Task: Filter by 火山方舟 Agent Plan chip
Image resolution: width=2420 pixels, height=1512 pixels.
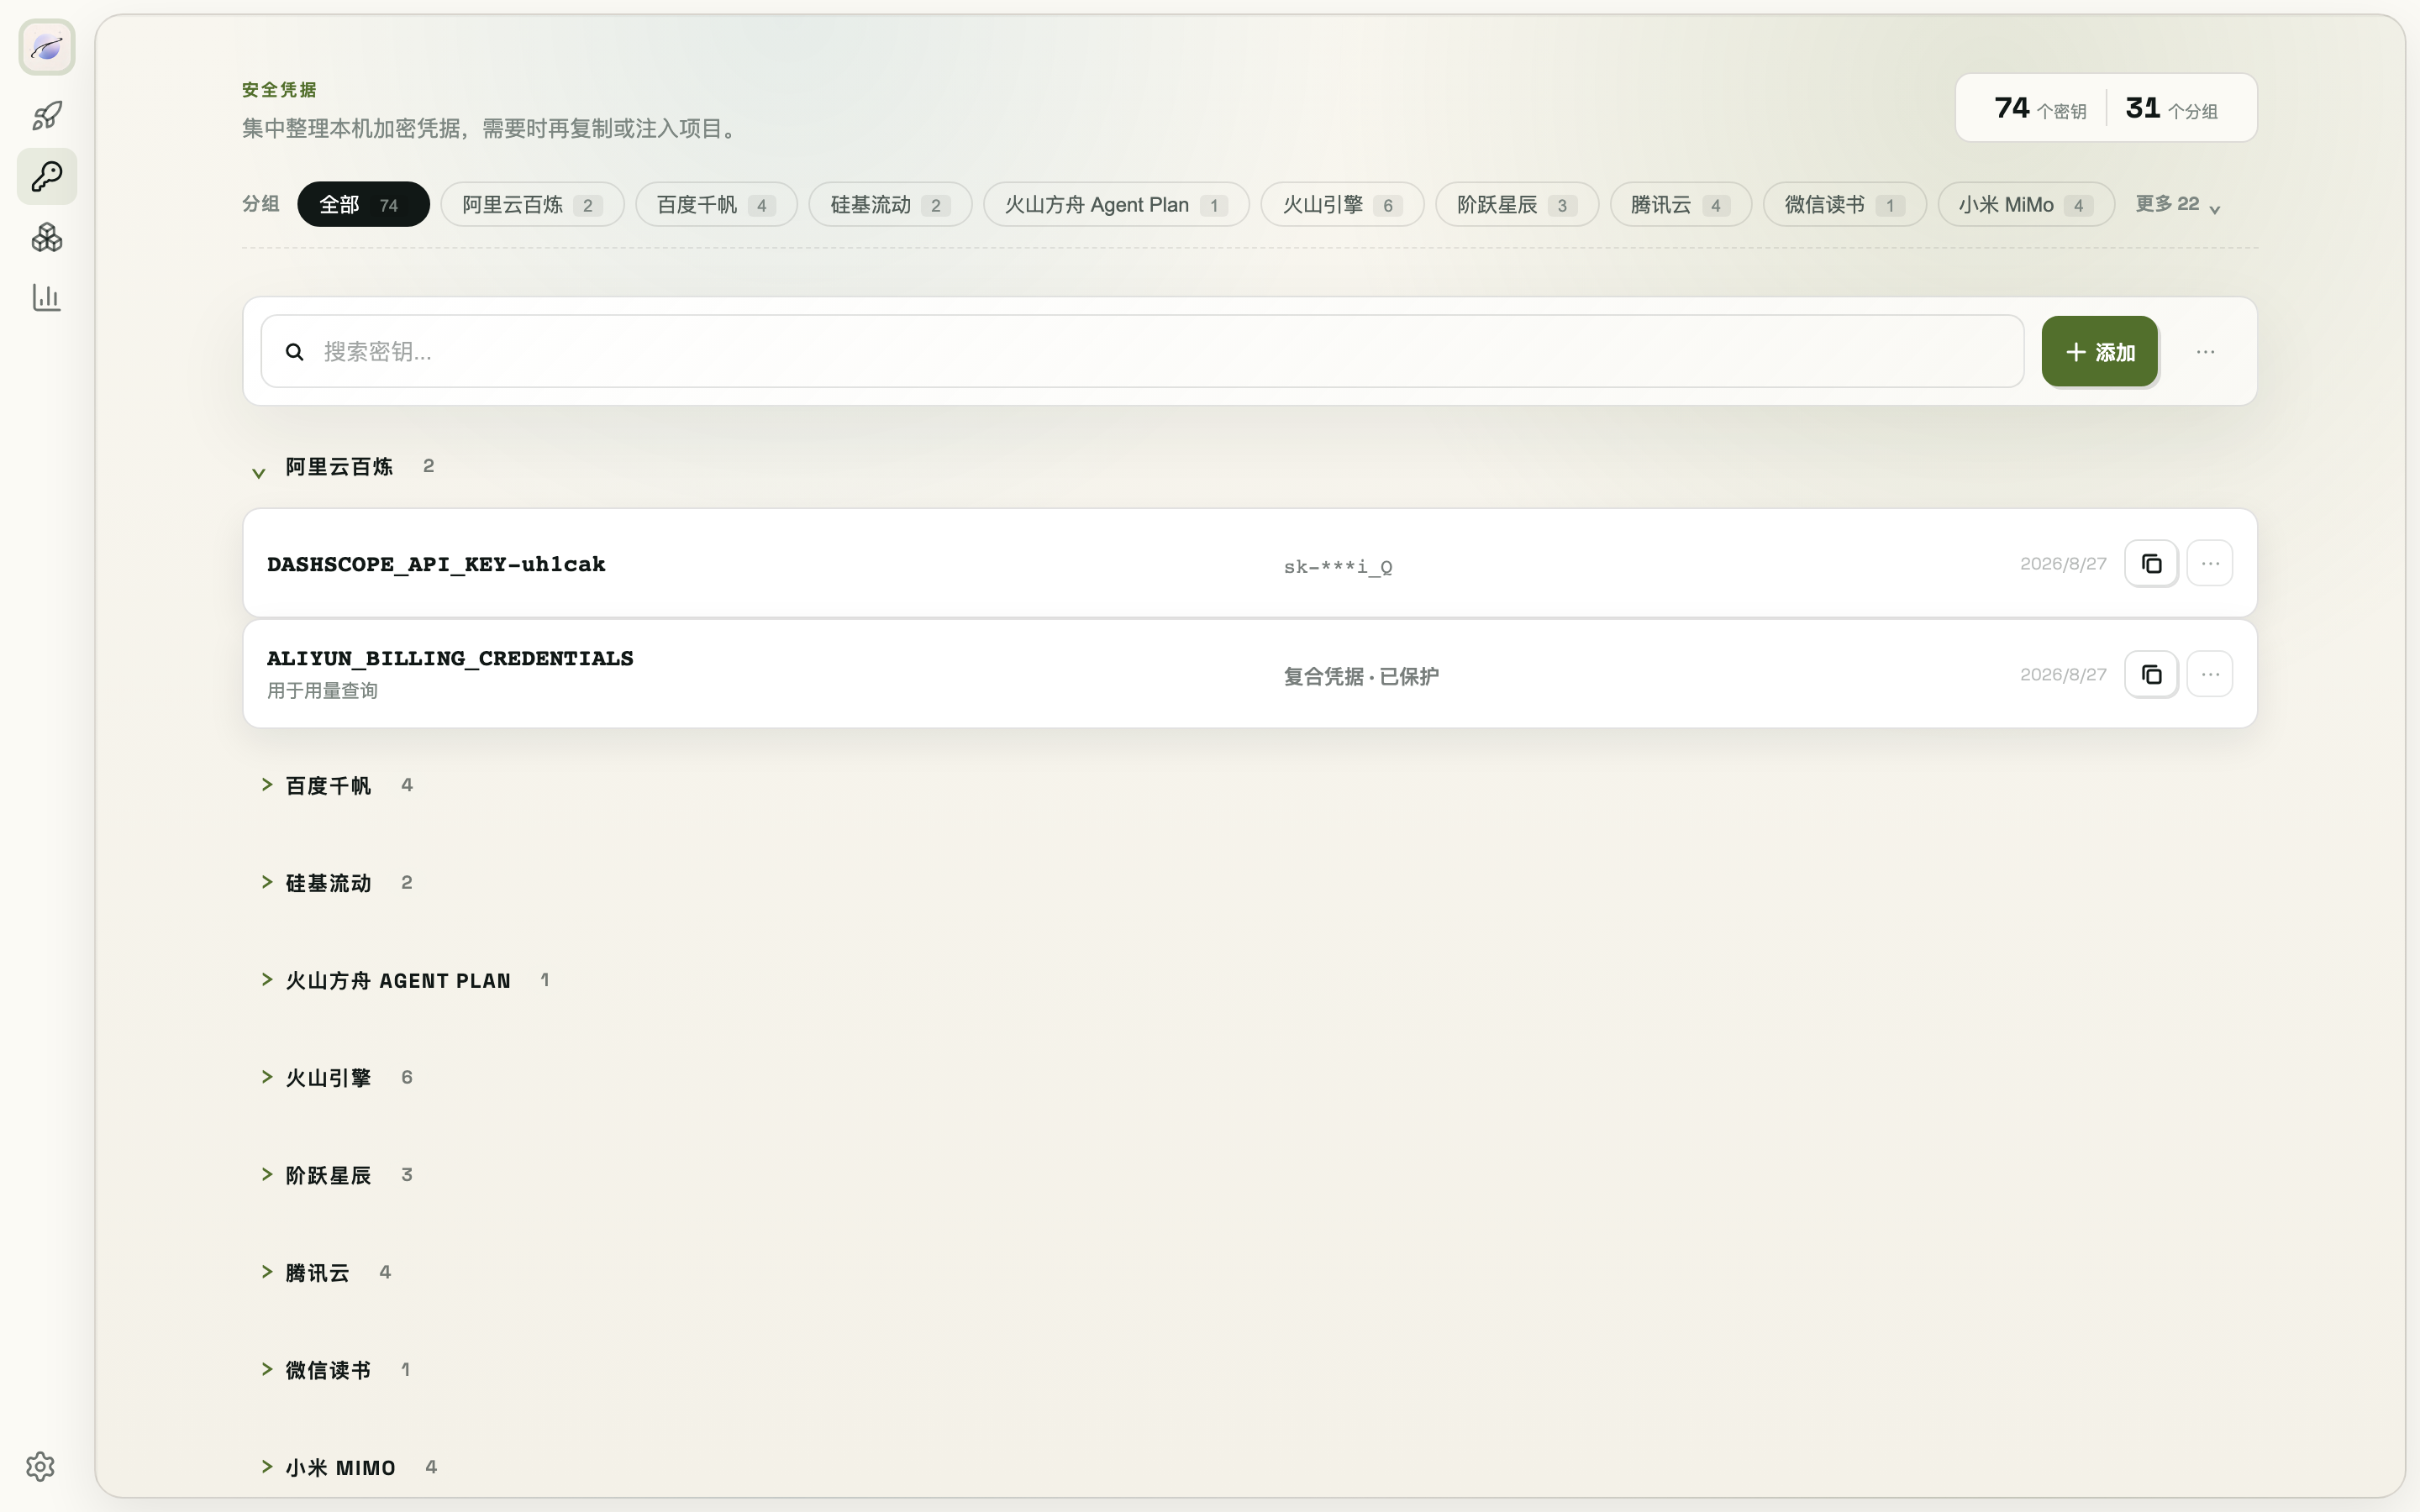Action: tap(1116, 205)
